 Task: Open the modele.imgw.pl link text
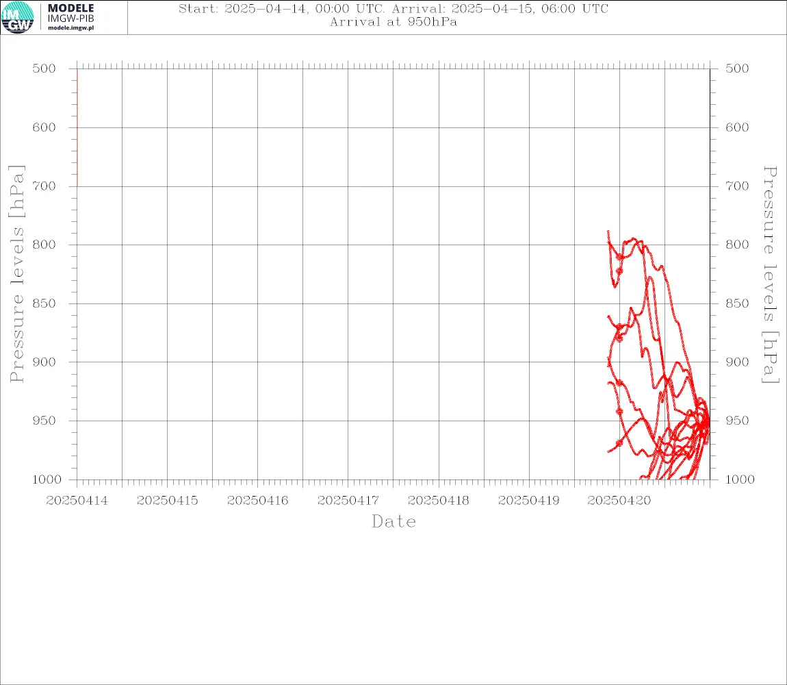[70, 28]
